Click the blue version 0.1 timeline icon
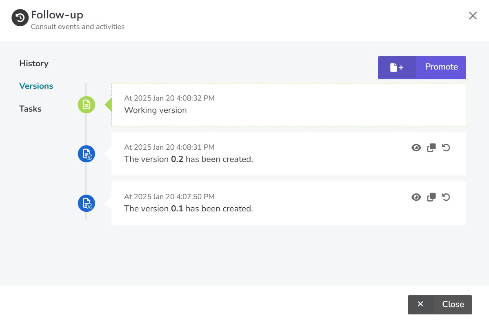 (x=87, y=203)
